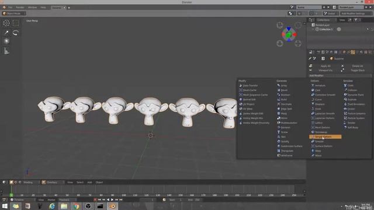The height and width of the screenshot is (210, 374).
Task: Select Wireframe modifier entry
Action: point(285,156)
